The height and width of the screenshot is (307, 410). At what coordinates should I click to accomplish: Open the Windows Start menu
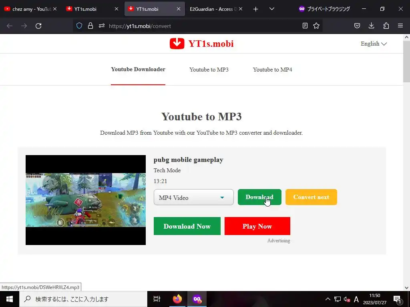pos(10,299)
